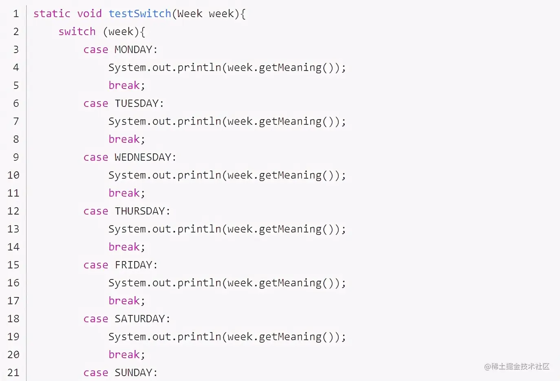Click the break statement on line 14
This screenshot has width=560, height=381.
124,247
